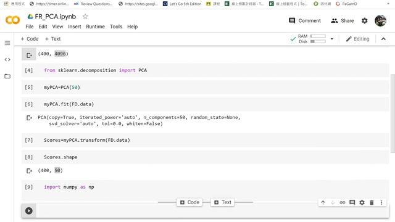Open the Tools menu
The image size is (395, 222).
(116, 27)
